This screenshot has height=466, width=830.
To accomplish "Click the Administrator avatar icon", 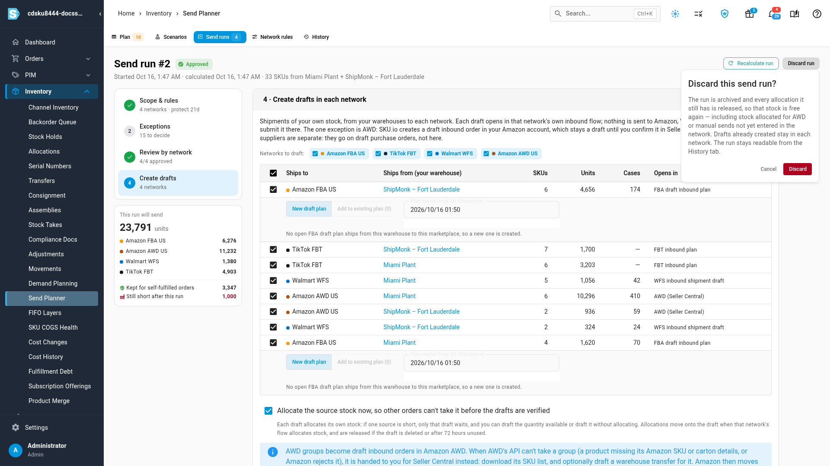I will [x=16, y=450].
